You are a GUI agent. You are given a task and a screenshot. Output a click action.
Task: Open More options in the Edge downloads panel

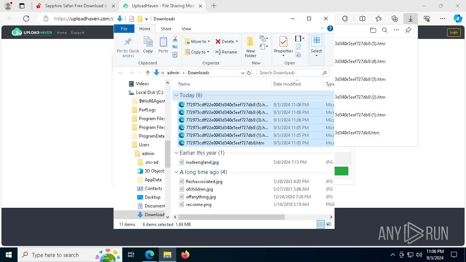click(396, 30)
